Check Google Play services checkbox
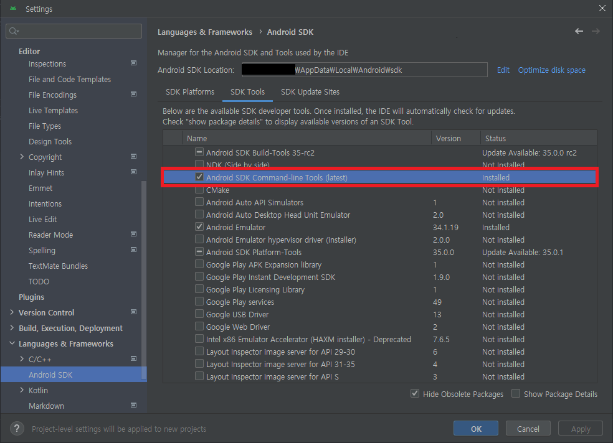 coord(199,301)
